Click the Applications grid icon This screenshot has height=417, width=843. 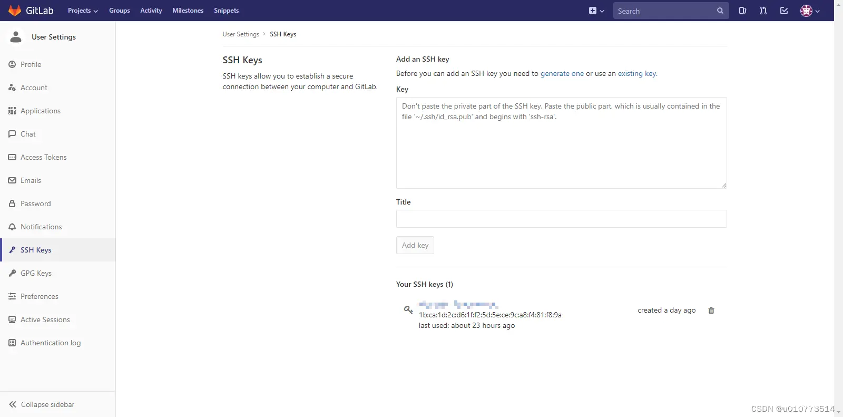pyautogui.click(x=12, y=111)
